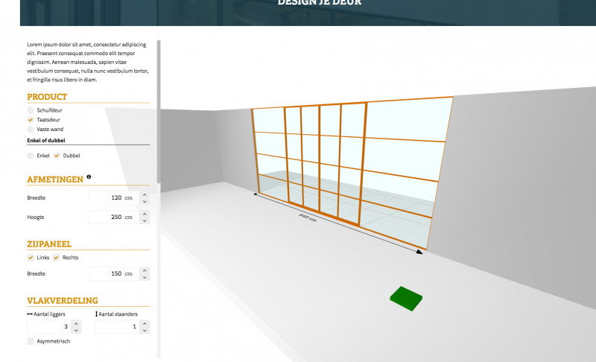Click the black arrowhead at the dimension line end

click(419, 252)
